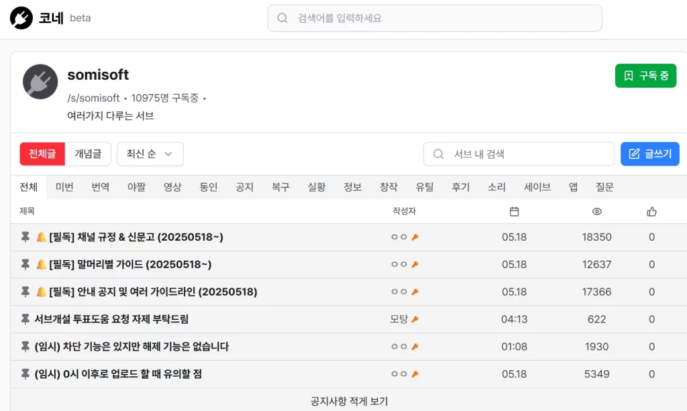The height and width of the screenshot is (411, 687).
Task: Click bell icon on 안내 공지 post
Action: point(41,292)
